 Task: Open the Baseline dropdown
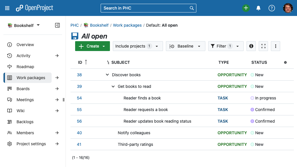pos(185,46)
